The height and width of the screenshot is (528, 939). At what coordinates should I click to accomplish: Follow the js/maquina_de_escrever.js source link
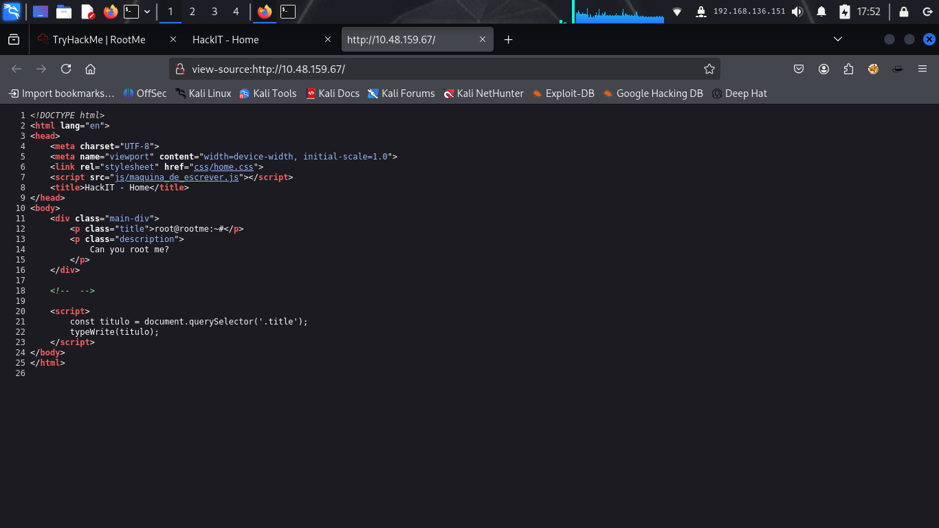click(x=177, y=177)
